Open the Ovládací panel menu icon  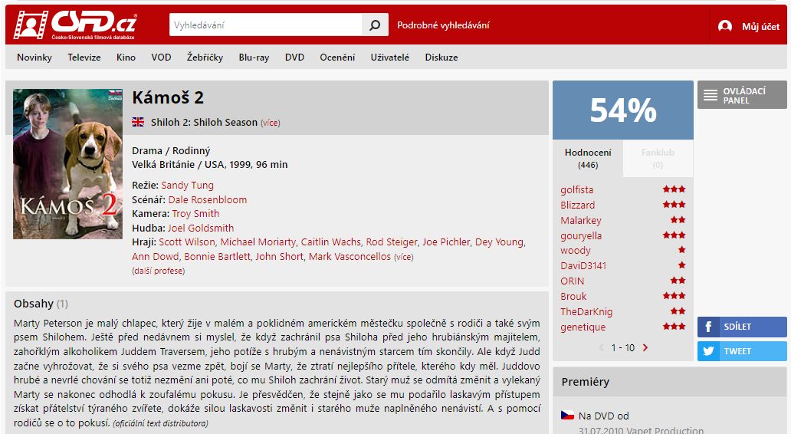[711, 95]
